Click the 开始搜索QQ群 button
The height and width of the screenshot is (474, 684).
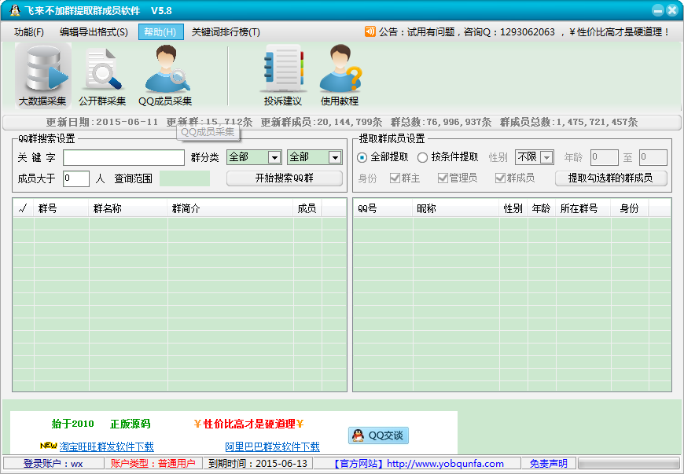click(x=285, y=178)
